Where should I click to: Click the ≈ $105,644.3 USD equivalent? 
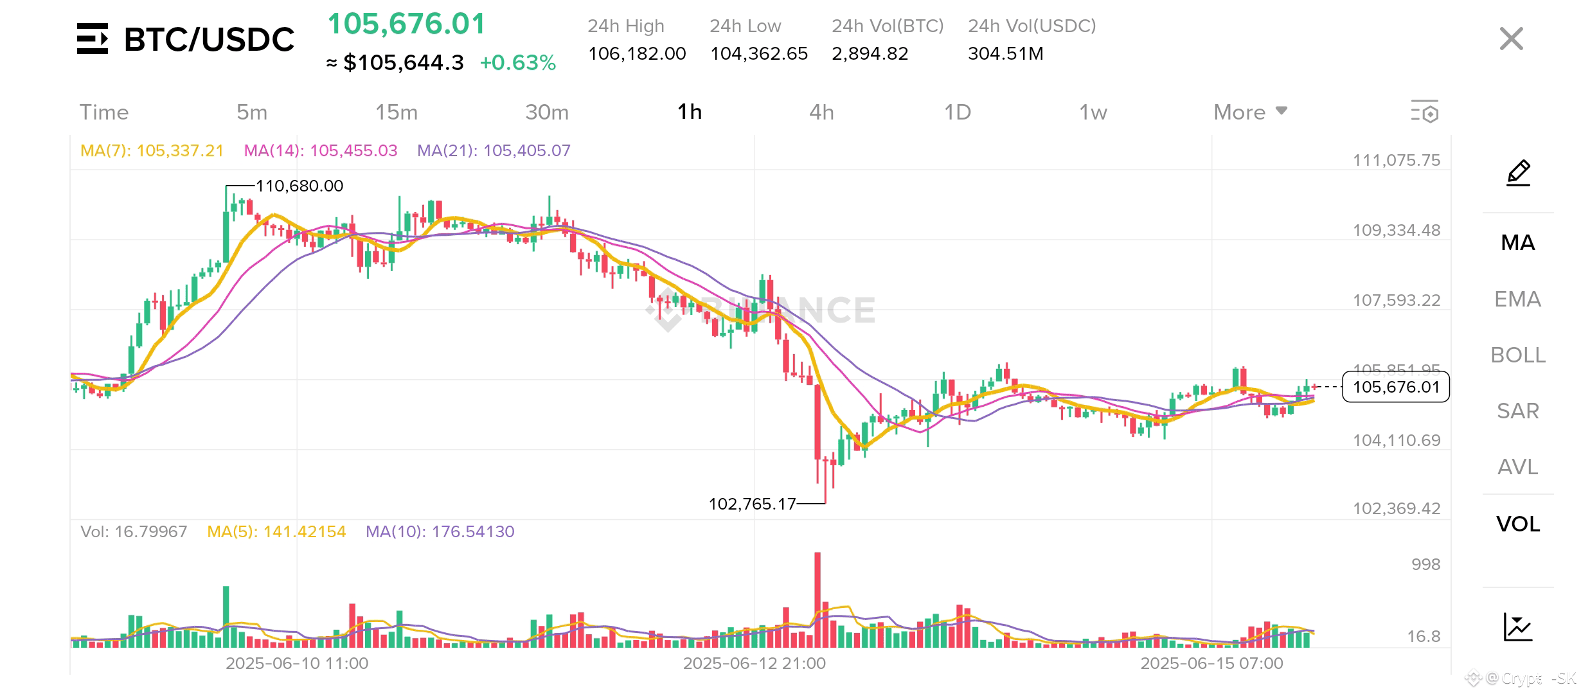[395, 62]
